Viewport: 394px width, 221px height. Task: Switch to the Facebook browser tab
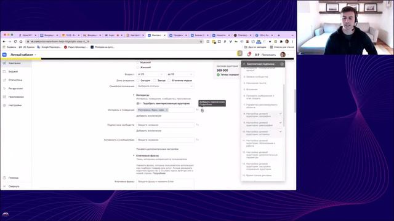coord(264,36)
